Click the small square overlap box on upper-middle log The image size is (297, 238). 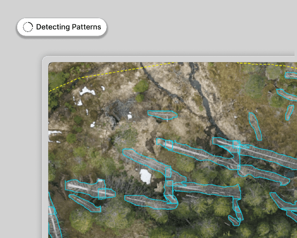coord(169,144)
